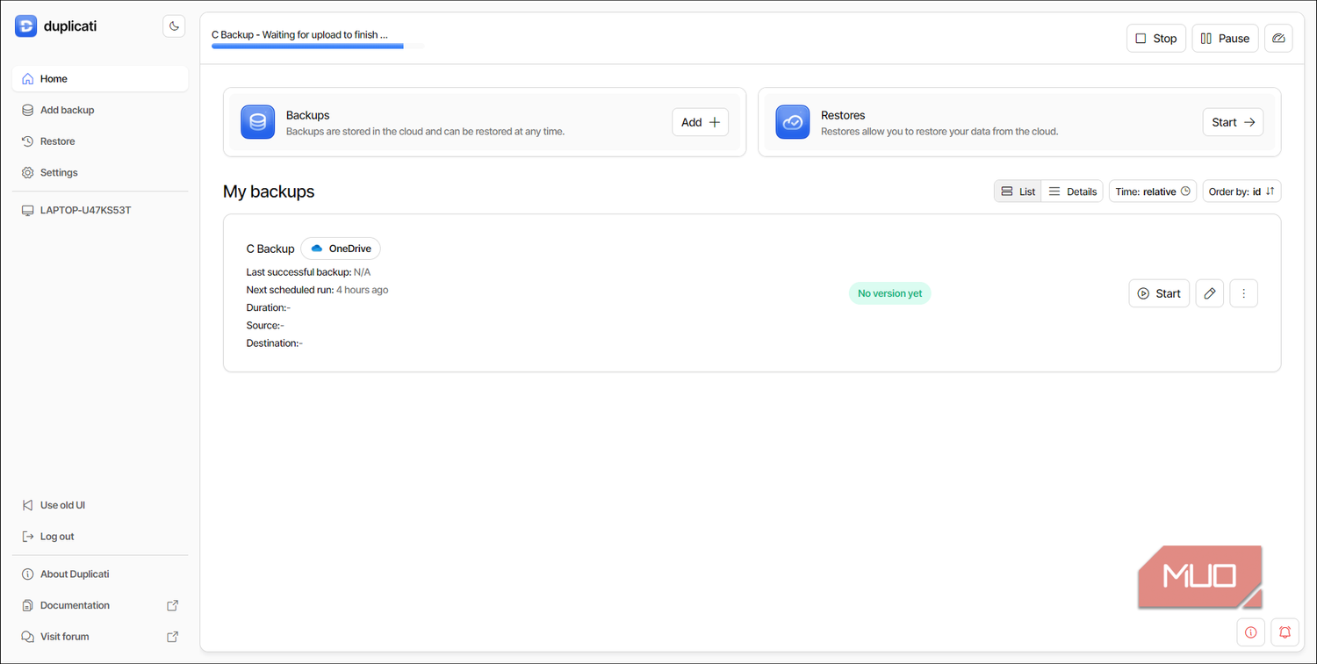
Task: Open the Documentation link
Action: point(100,605)
